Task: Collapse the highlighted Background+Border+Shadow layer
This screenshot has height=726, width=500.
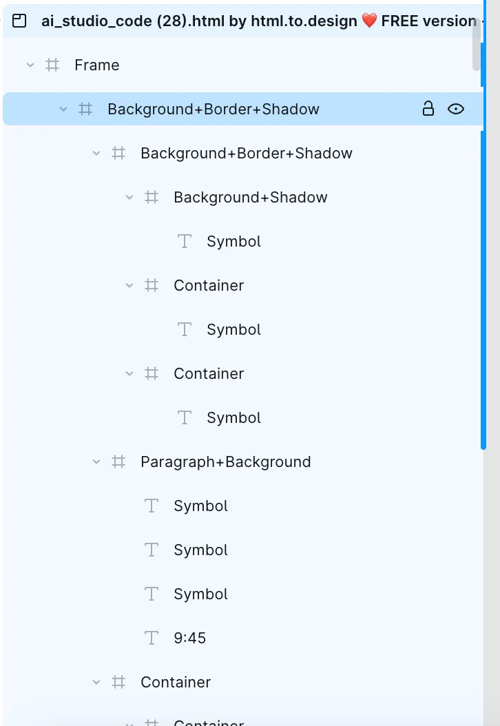Action: [63, 109]
